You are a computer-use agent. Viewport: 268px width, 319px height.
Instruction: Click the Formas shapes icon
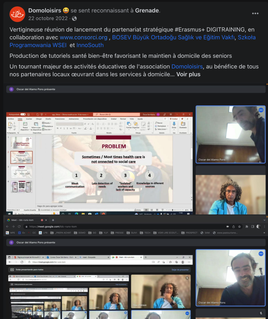pos(129,124)
